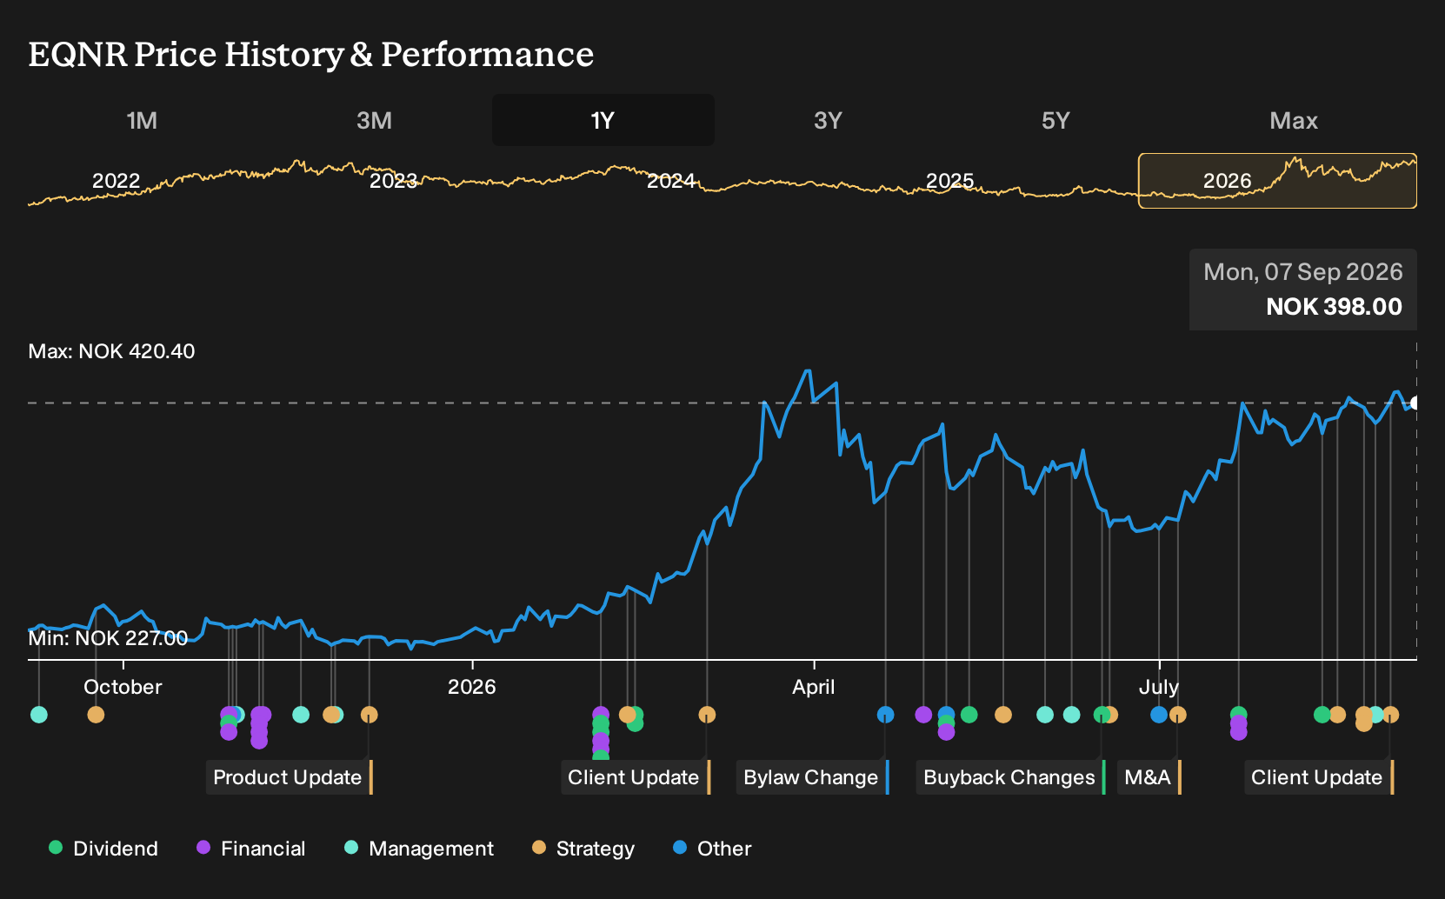This screenshot has width=1445, height=899.
Task: Toggle Other events in the legend
Action: coord(712,849)
